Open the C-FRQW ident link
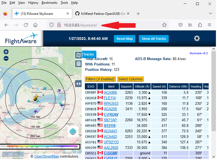217x160 pixels. [111, 115]
